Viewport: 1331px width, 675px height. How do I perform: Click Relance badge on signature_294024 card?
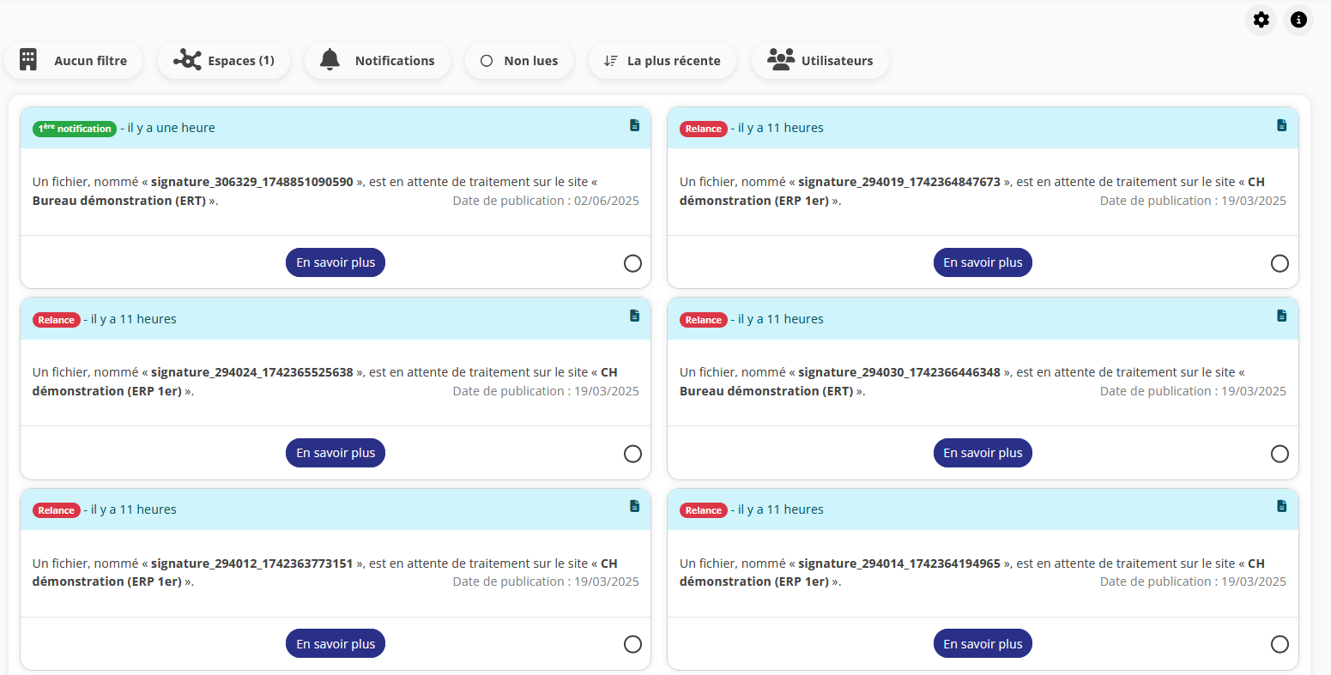[x=57, y=320]
